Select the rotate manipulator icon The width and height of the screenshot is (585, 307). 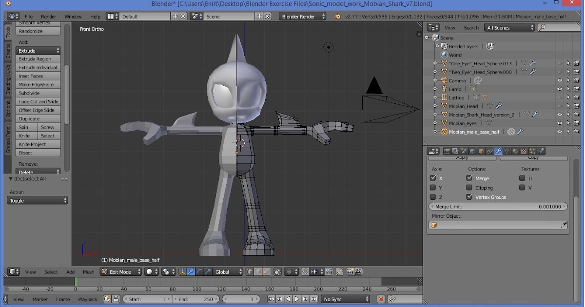(199, 272)
